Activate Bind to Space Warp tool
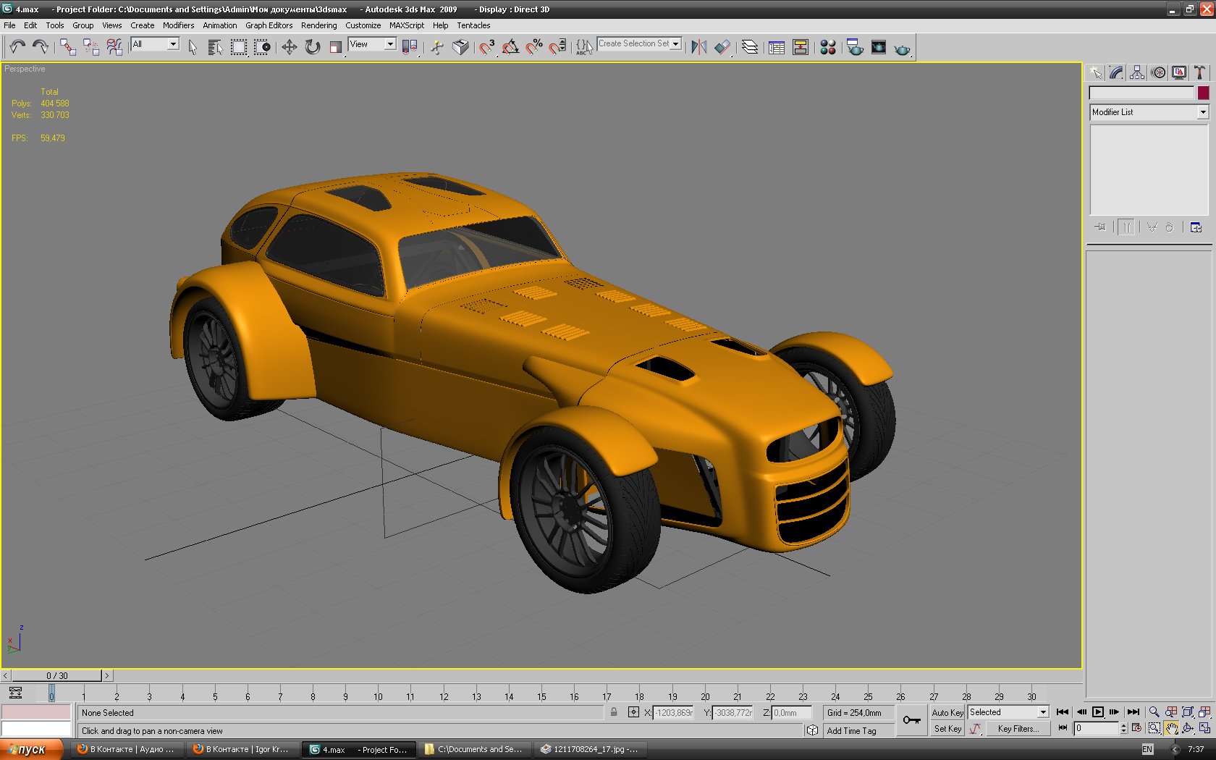 [114, 47]
